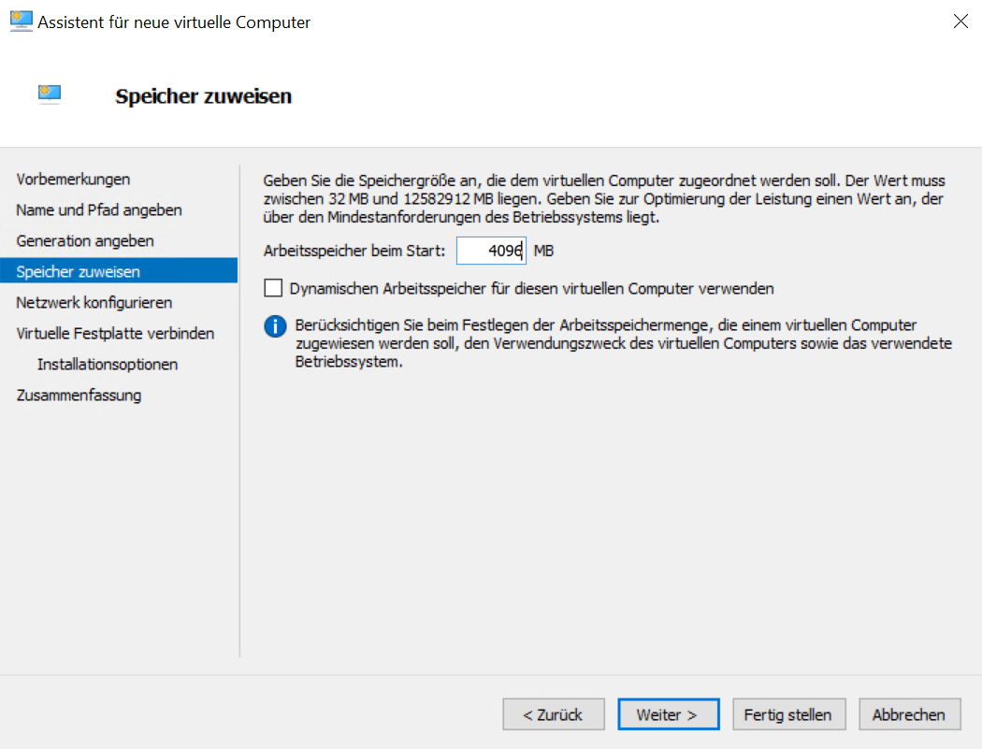Select Generation angeben in the sidebar
This screenshot has width=982, height=749.
[85, 241]
